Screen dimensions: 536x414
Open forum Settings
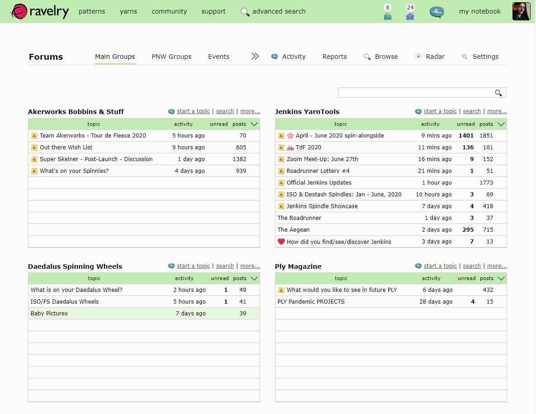[485, 57]
